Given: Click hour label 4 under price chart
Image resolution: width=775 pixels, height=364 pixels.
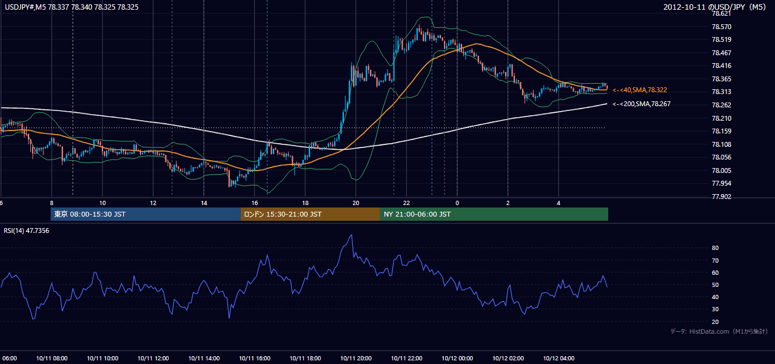Looking at the screenshot, I should pyautogui.click(x=559, y=203).
